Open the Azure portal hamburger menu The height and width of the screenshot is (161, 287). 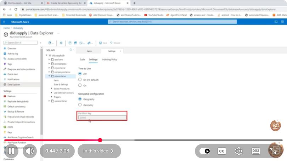pos(4,22)
